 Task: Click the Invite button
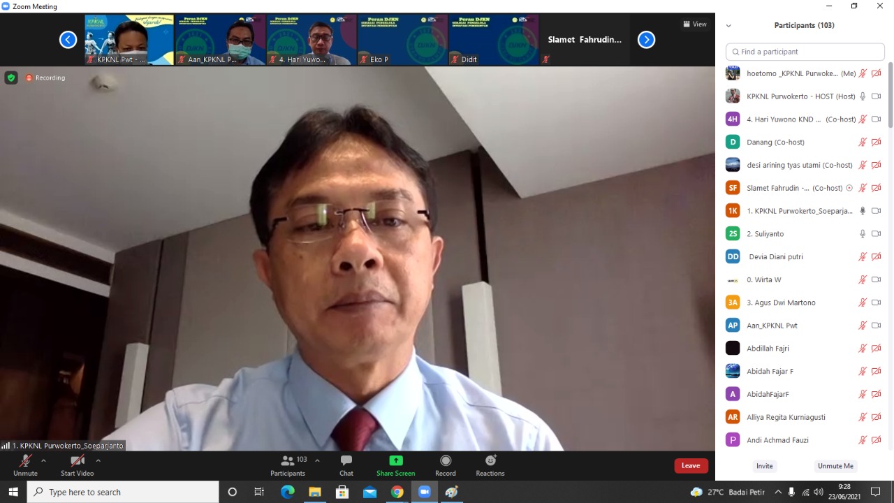764,466
